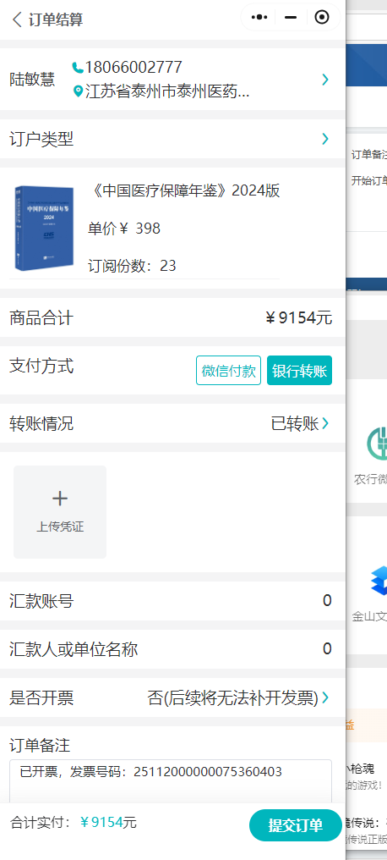Viewport: 387px width, 860px height.
Task: Select 微信付款 as the payment method
Action: [x=228, y=371]
